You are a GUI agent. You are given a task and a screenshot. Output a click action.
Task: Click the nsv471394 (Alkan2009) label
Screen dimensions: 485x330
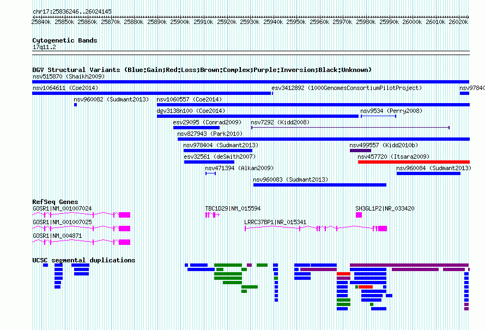[x=239, y=168]
